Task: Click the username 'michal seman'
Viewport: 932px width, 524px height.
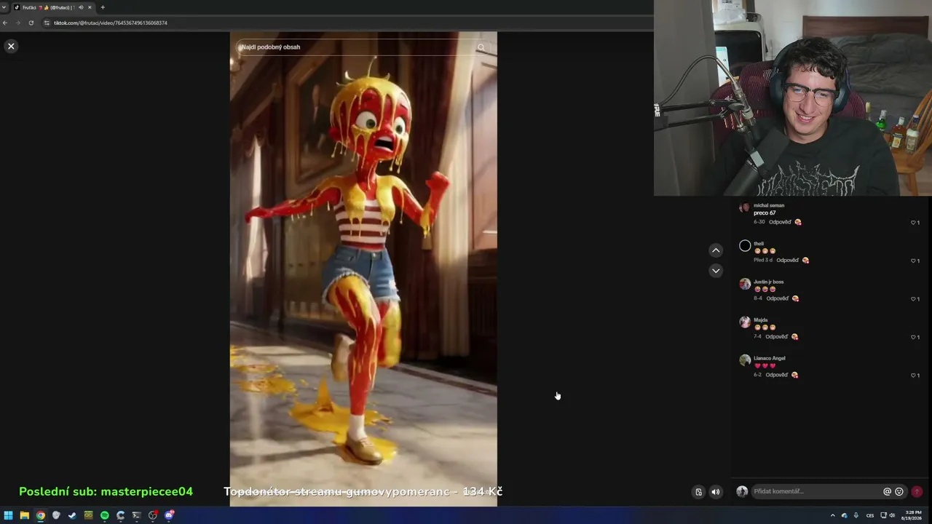Action: click(769, 206)
